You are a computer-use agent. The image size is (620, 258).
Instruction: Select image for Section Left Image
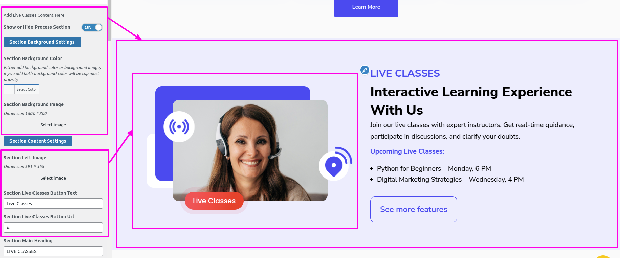coord(53,178)
